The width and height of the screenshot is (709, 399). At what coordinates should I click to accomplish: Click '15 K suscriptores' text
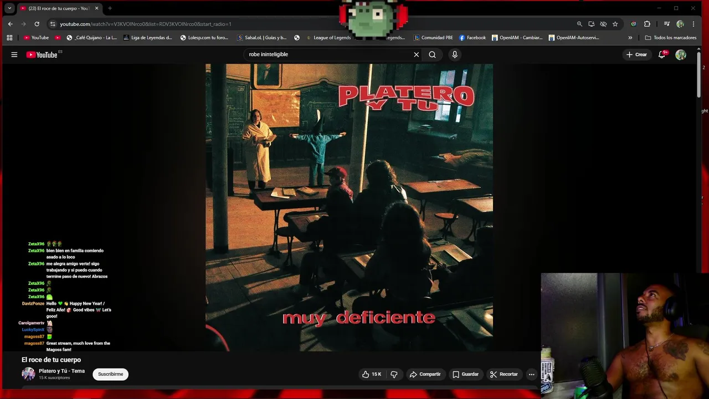point(54,378)
